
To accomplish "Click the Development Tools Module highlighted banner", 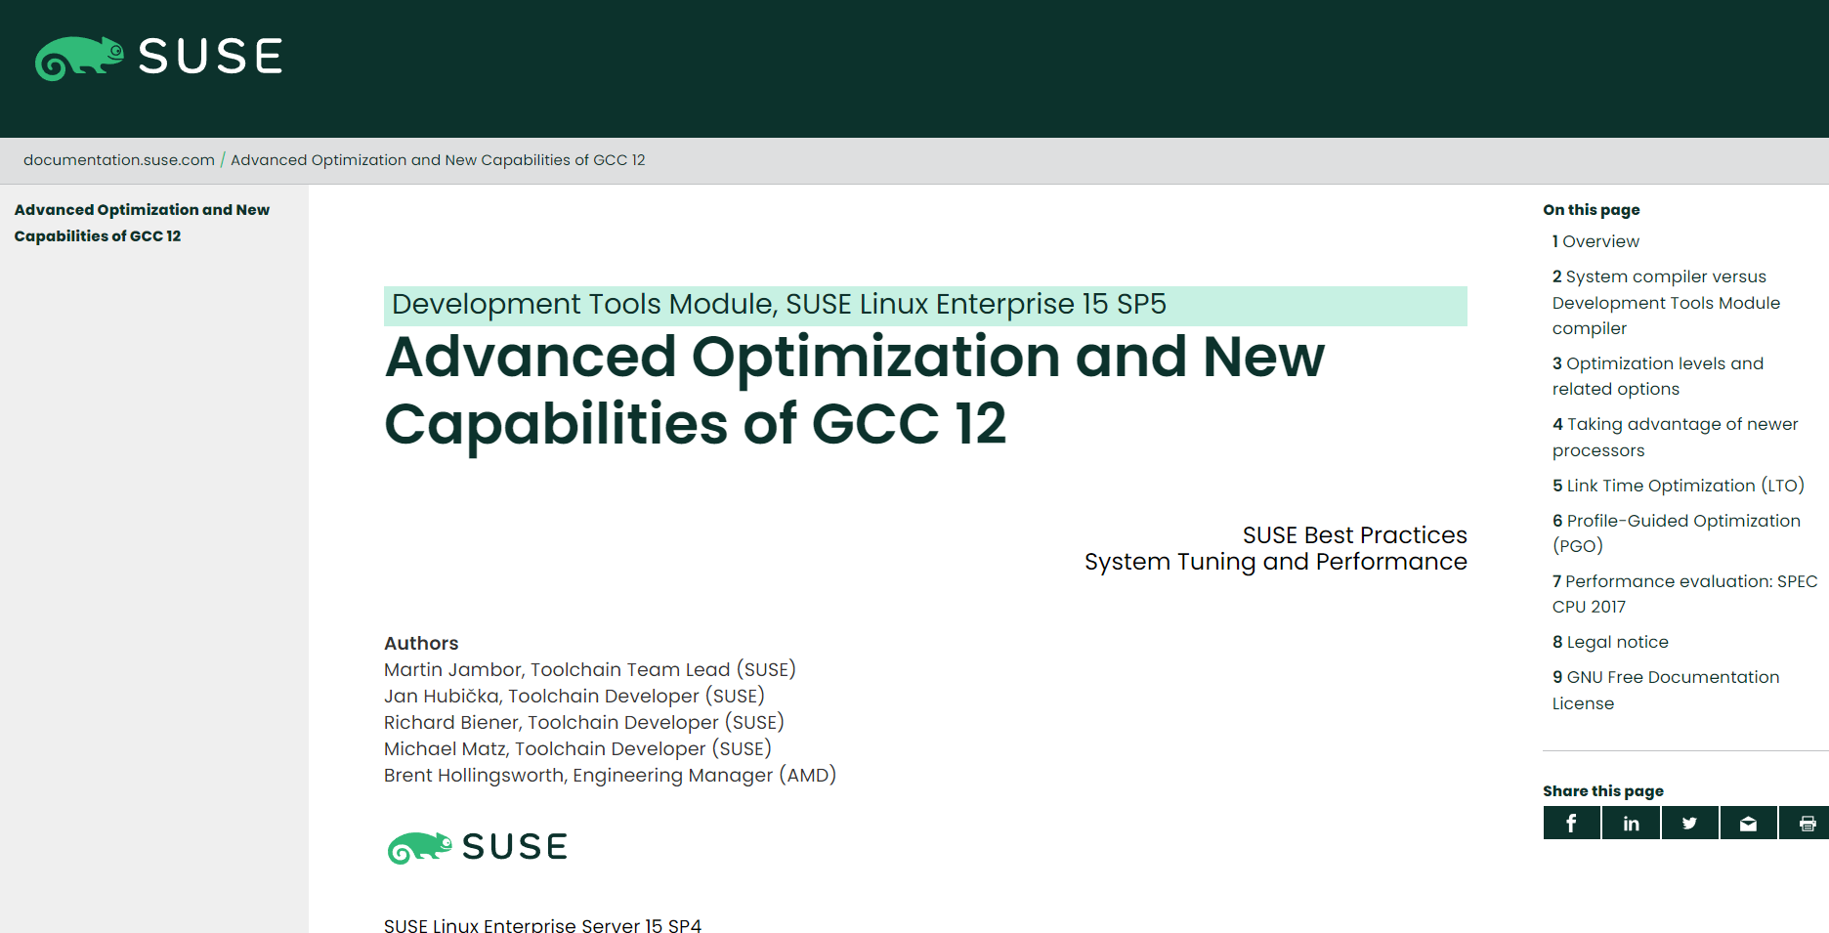I will [924, 305].
